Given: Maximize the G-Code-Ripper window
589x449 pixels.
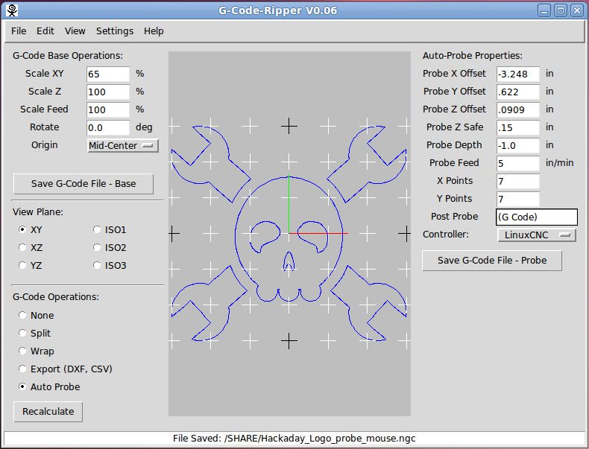Looking at the screenshot, I should pos(561,10).
